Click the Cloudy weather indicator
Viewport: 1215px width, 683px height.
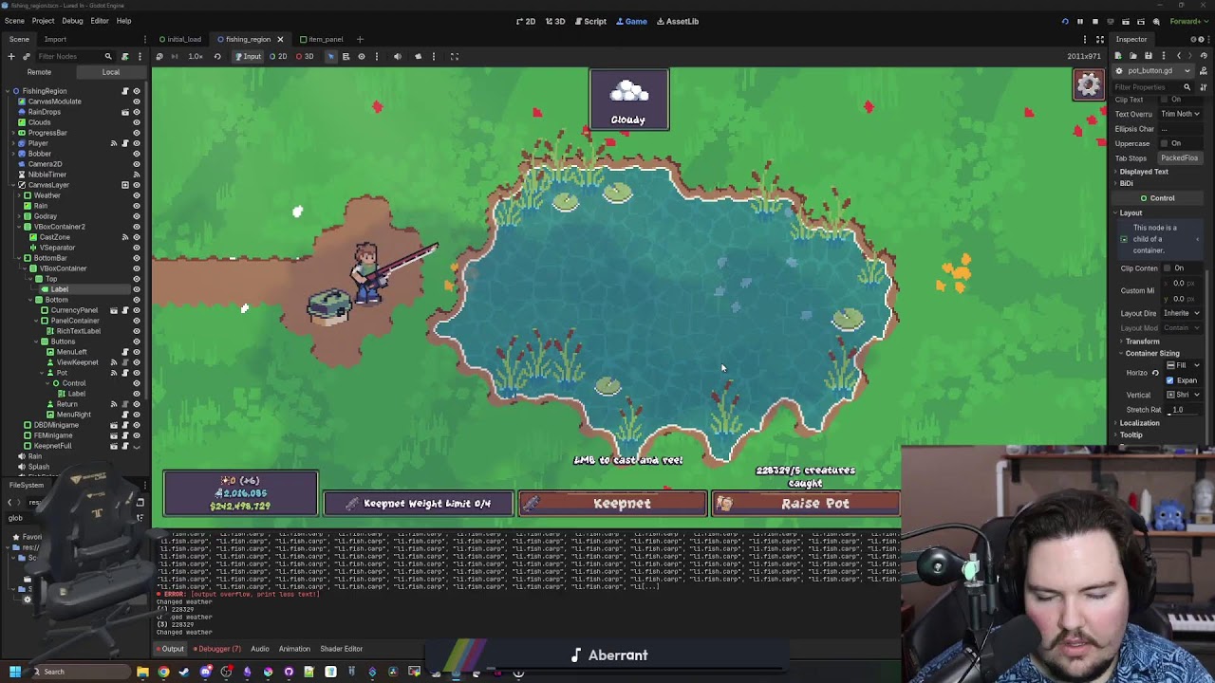(628, 99)
